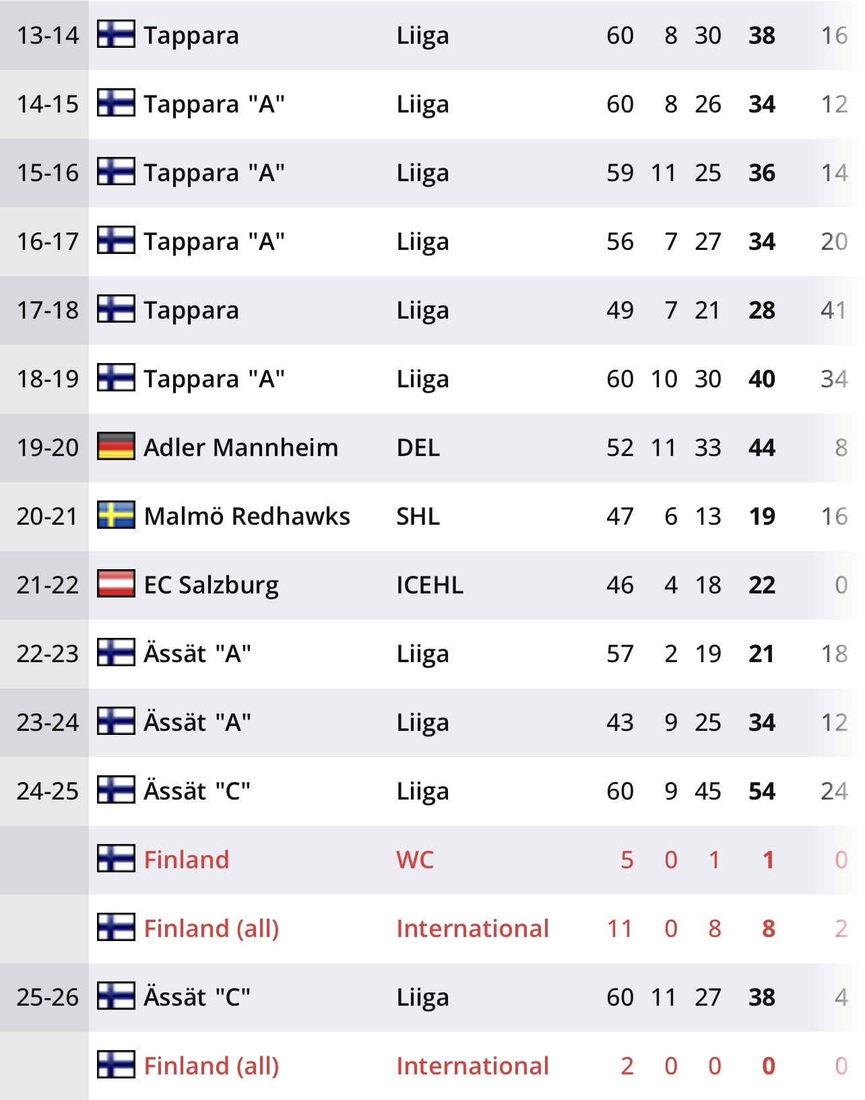Click the German flag beside Adler Mannheim

pos(116,447)
